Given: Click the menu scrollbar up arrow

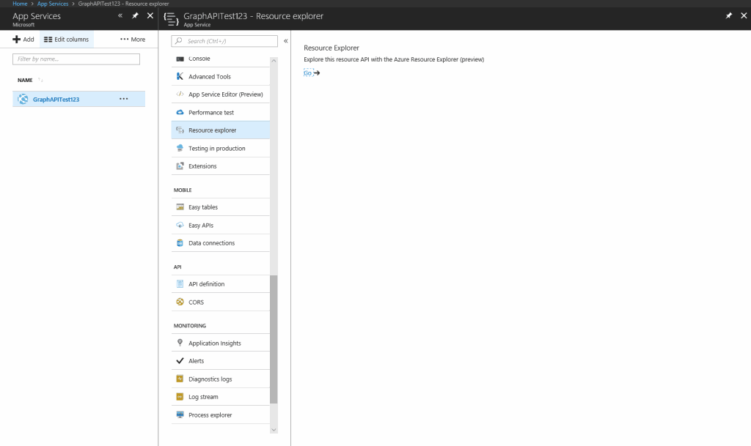Looking at the screenshot, I should pos(274,61).
